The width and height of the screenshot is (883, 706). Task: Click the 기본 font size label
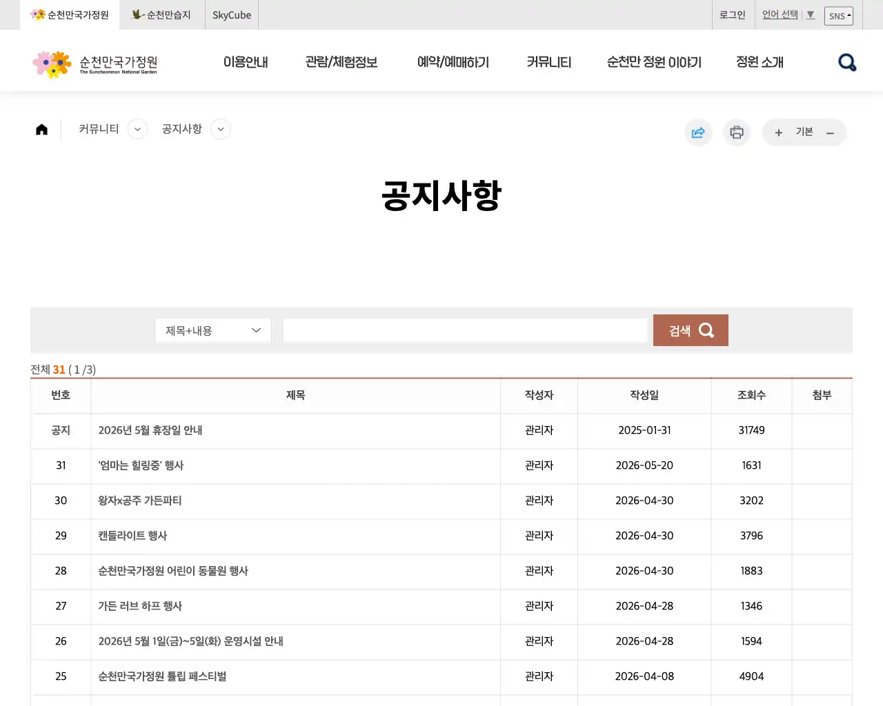(x=804, y=132)
